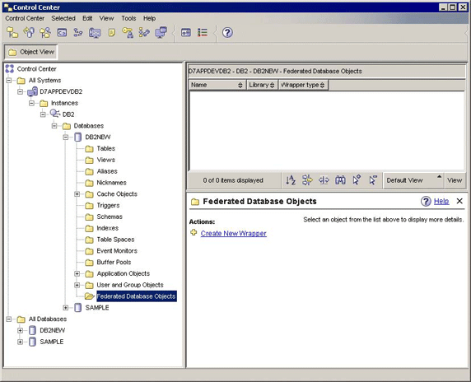Select the Schemas folder

tap(110, 217)
